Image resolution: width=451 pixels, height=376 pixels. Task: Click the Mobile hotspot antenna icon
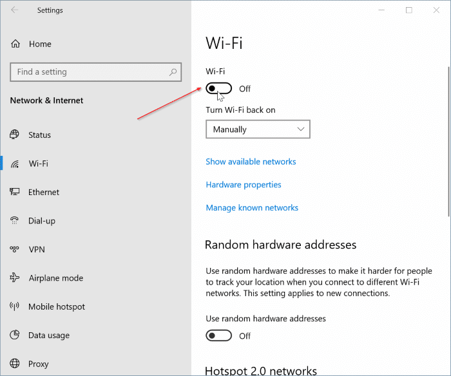14,306
